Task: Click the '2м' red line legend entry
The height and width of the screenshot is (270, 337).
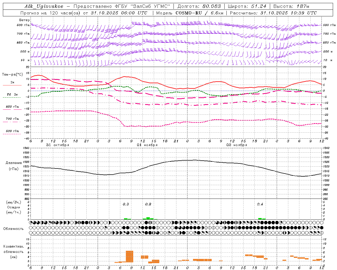Action: pos(12,83)
